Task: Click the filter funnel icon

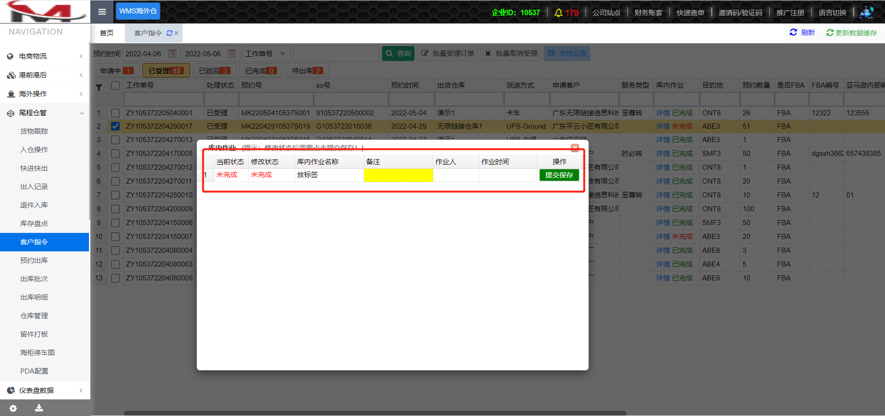Action: click(x=99, y=87)
